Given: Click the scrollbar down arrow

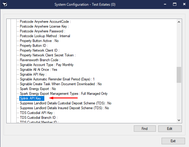Looking at the screenshot, I should (x=179, y=120).
